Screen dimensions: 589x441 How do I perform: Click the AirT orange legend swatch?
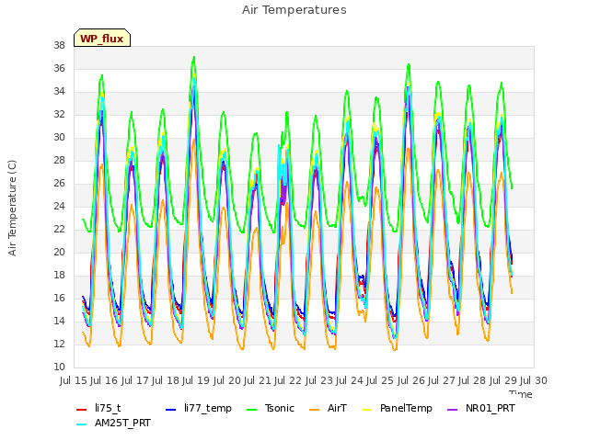[314, 410]
